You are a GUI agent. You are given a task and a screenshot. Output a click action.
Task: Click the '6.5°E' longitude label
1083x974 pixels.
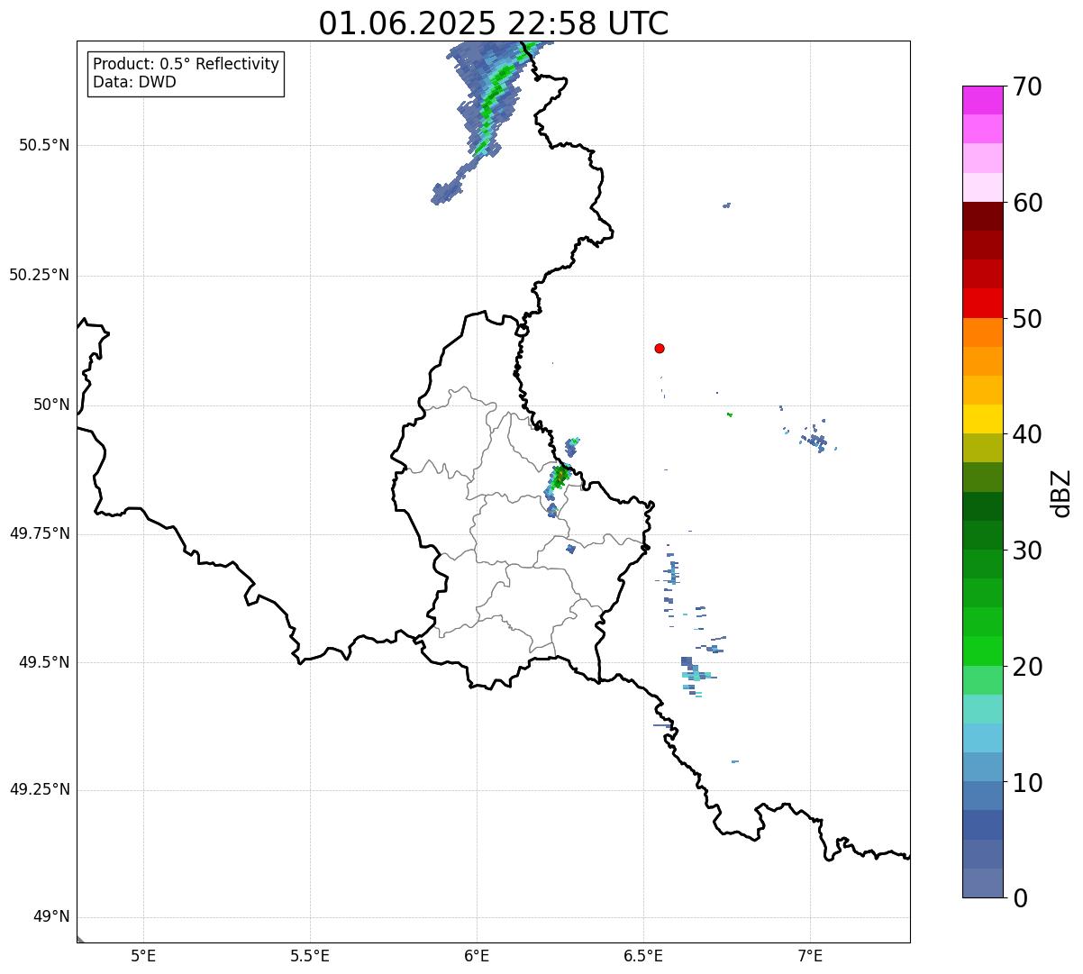point(643,956)
